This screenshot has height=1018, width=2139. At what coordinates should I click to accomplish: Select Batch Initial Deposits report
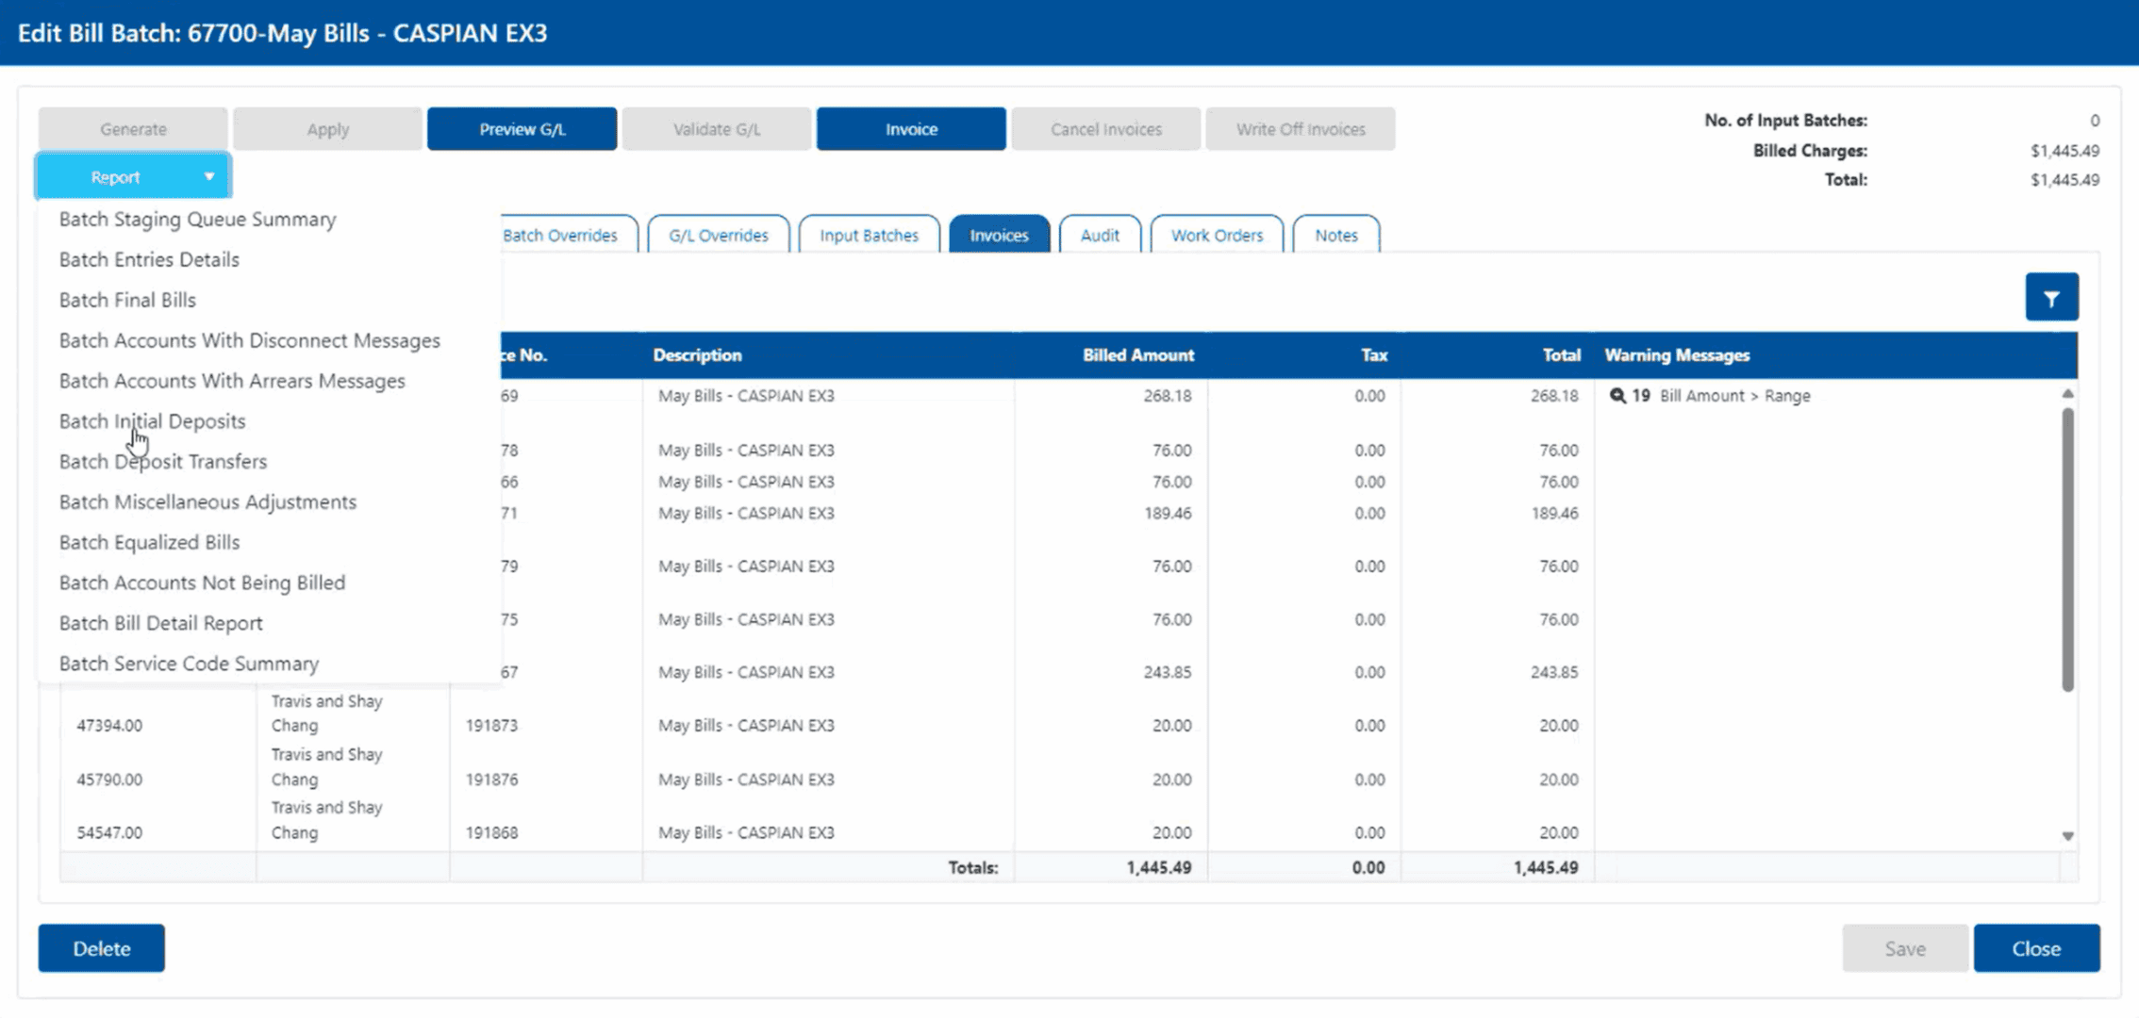[x=152, y=421]
